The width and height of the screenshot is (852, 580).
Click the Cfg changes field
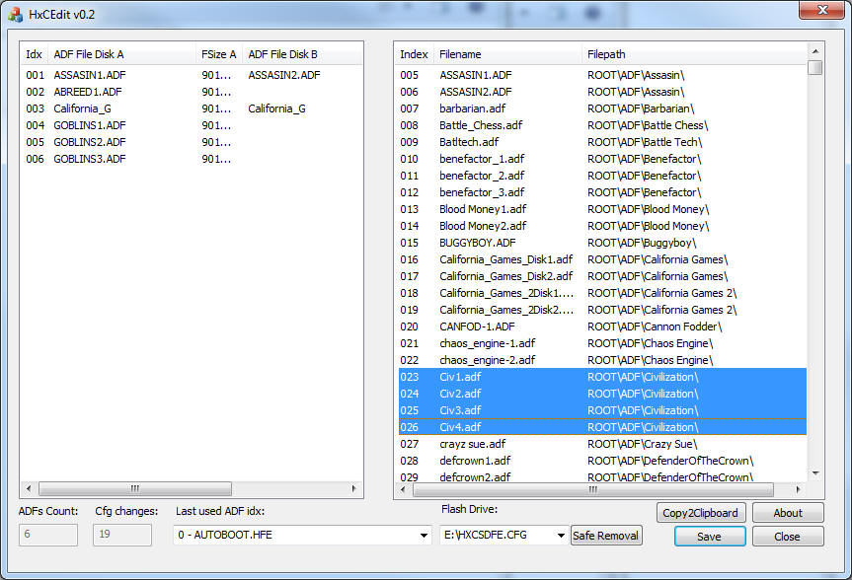point(122,535)
